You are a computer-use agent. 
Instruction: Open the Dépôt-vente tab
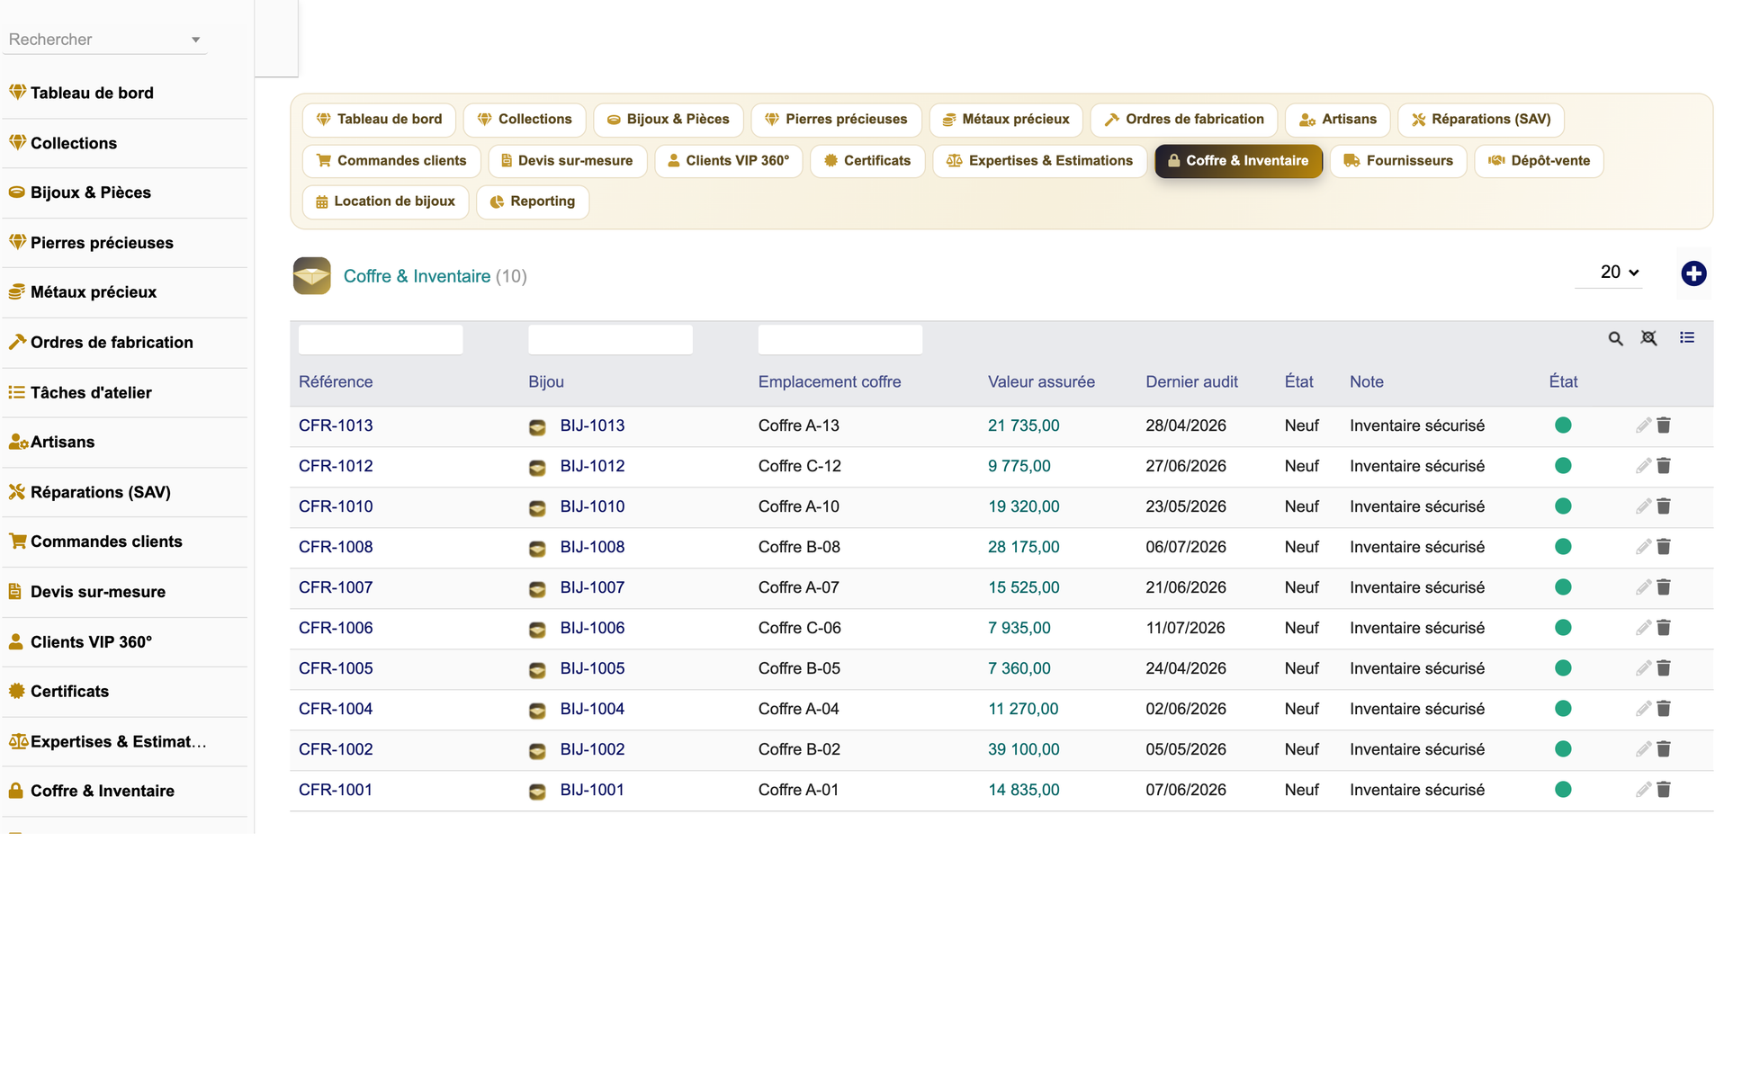click(x=1539, y=161)
